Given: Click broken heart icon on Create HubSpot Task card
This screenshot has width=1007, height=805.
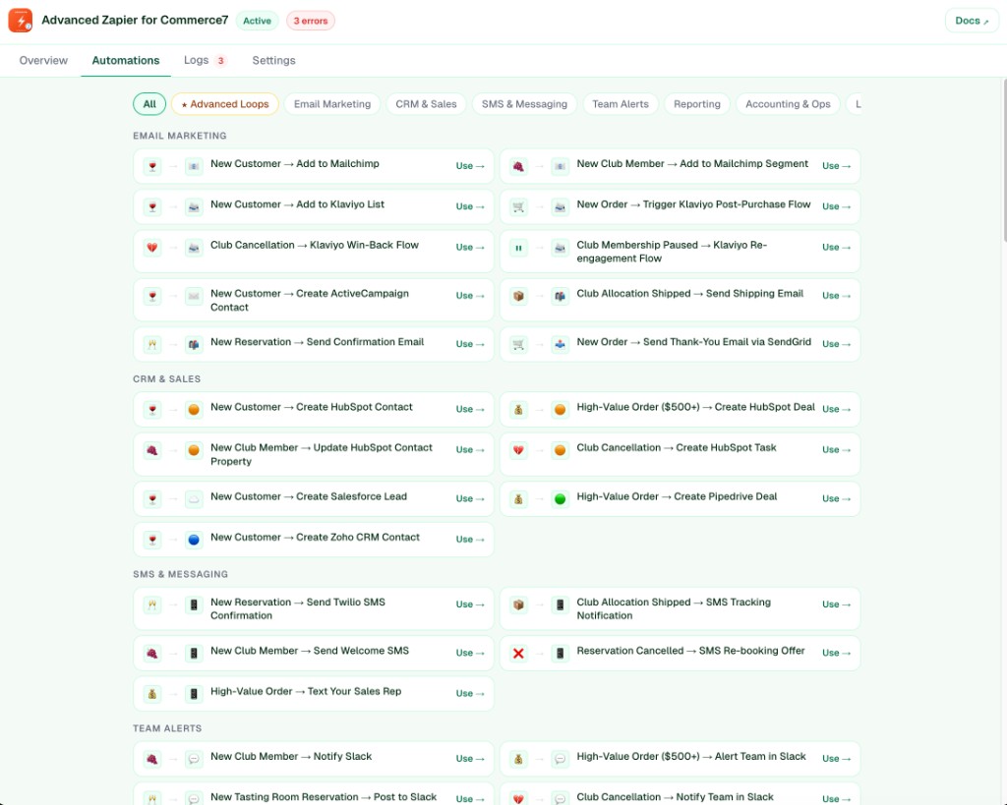Looking at the screenshot, I should (x=518, y=450).
